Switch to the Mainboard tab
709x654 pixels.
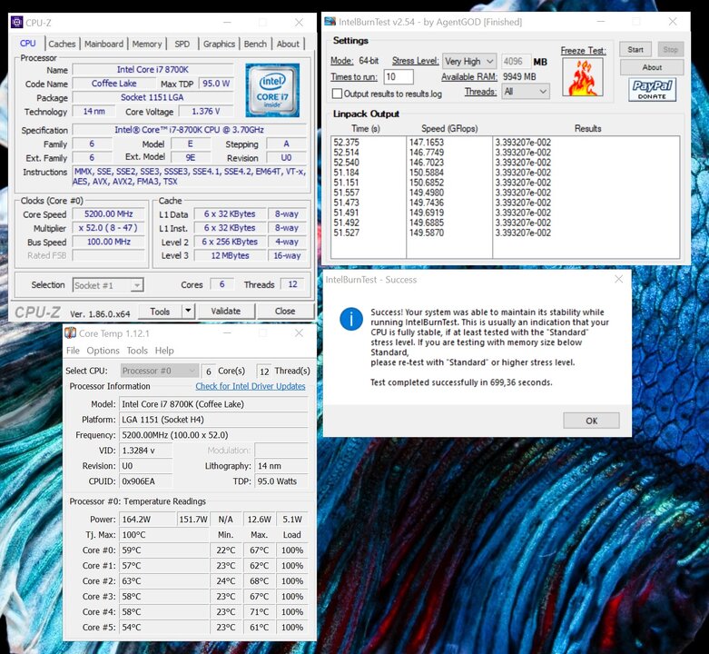(103, 44)
